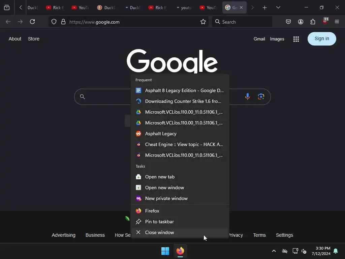This screenshot has width=345, height=259.
Task: Search by voice microphone icon
Action: (248, 96)
